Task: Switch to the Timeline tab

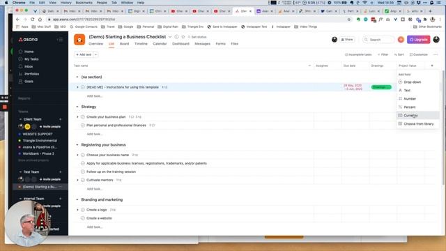Action: [x=141, y=43]
